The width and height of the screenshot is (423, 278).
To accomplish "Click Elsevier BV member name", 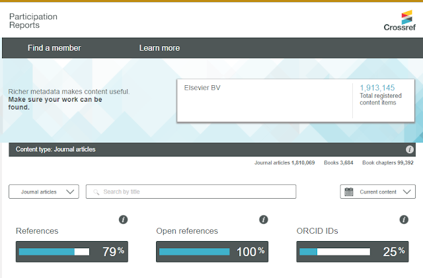I will (202, 88).
